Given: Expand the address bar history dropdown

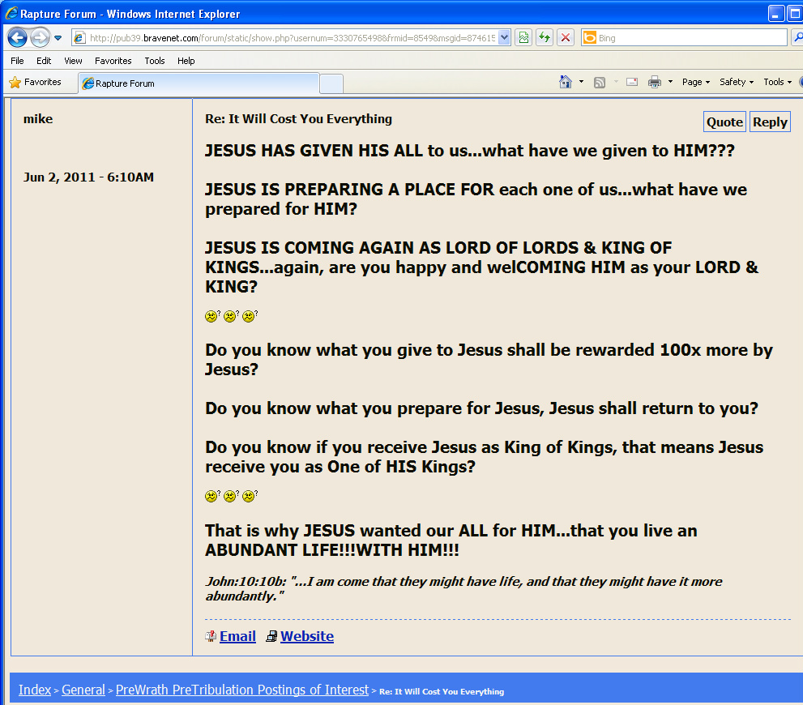Looking at the screenshot, I should click(x=504, y=37).
